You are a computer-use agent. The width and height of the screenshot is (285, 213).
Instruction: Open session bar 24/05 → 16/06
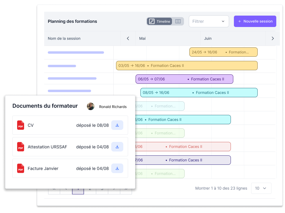tap(223, 52)
